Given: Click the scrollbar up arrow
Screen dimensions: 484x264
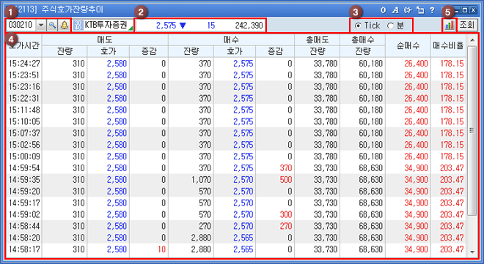Looking at the screenshot, I should [x=472, y=40].
